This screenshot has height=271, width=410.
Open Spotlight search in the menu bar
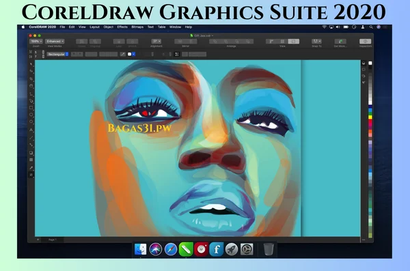(x=371, y=27)
